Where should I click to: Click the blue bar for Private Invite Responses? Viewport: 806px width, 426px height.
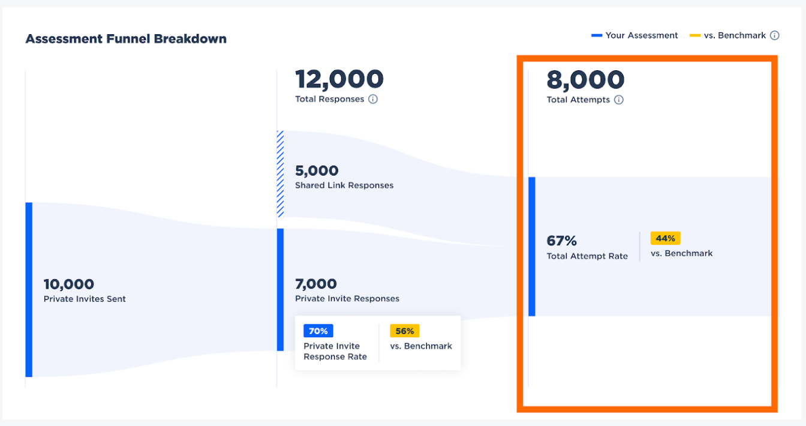coord(280,290)
